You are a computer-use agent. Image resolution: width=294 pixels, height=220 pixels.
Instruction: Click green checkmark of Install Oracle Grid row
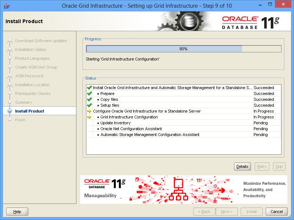[x=89, y=88]
